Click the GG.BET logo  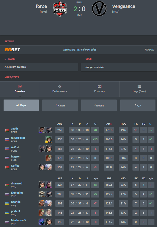coord(12,50)
